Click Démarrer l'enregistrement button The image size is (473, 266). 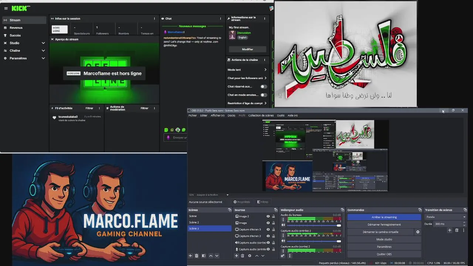coord(384,225)
